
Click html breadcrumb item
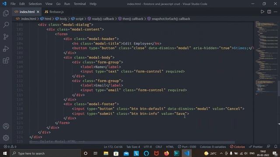tap(45, 19)
